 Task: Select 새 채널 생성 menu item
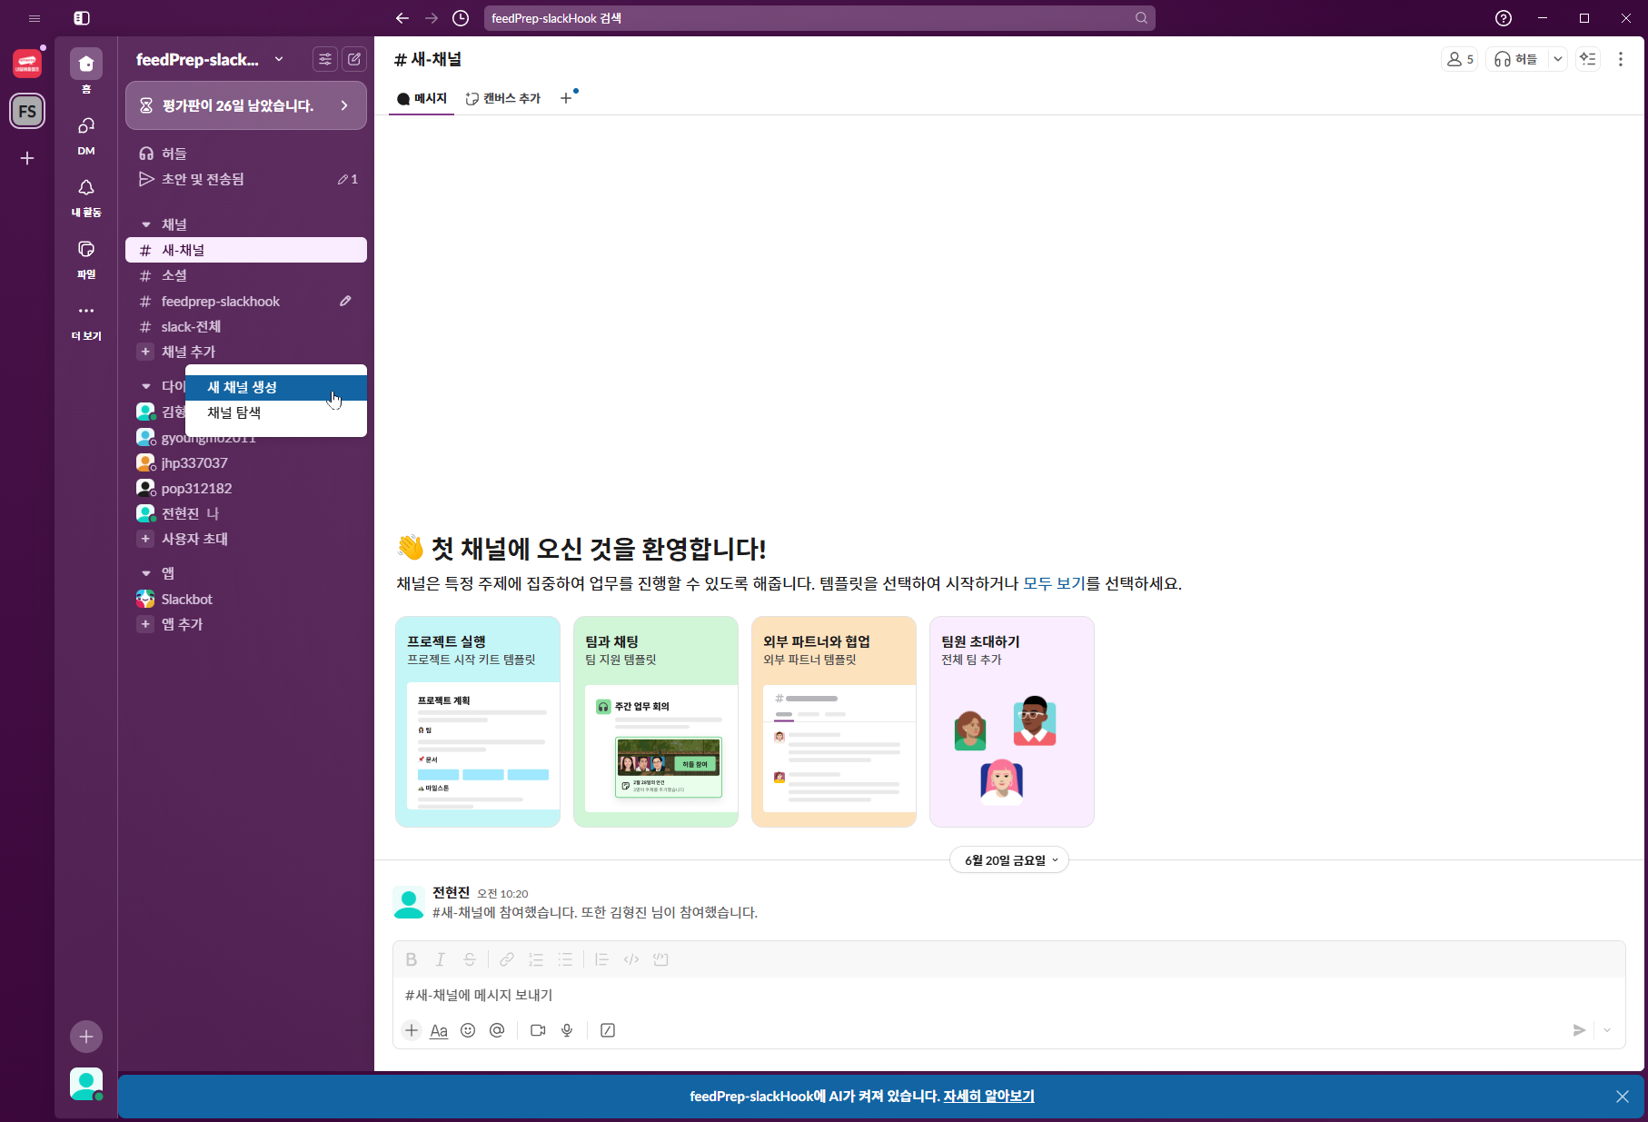coord(276,387)
